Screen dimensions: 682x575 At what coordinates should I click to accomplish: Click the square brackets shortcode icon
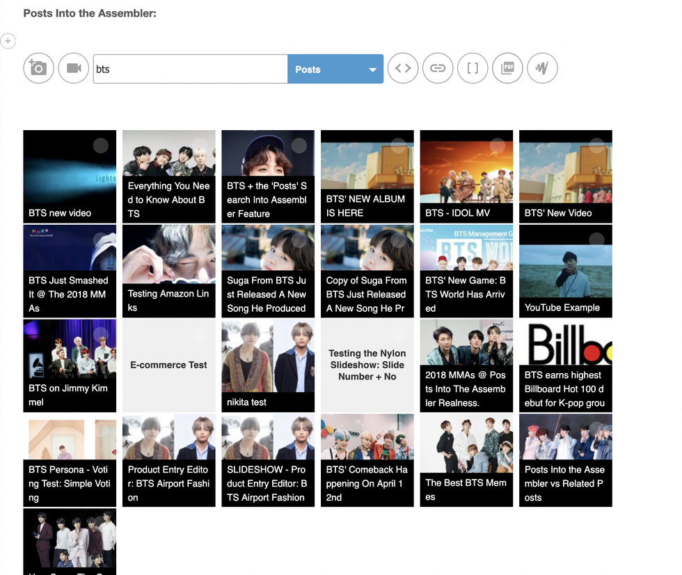(473, 68)
